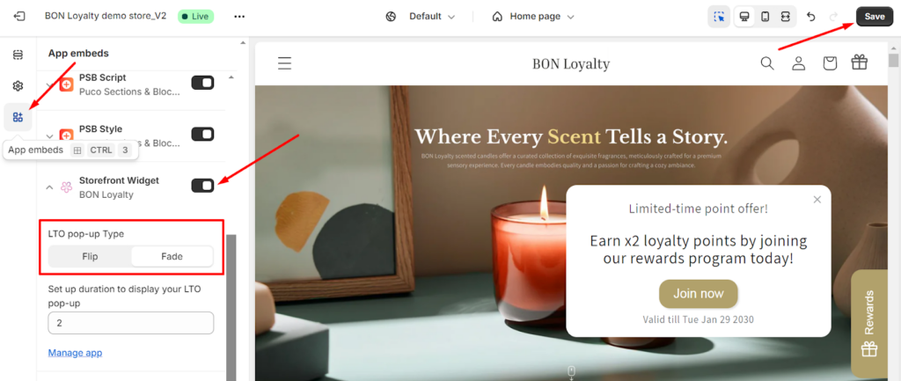Disable the Storefront Widget toggle

point(202,185)
